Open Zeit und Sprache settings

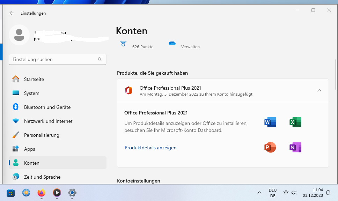(x=58, y=177)
